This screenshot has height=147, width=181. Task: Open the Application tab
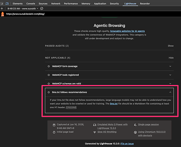(100, 4)
